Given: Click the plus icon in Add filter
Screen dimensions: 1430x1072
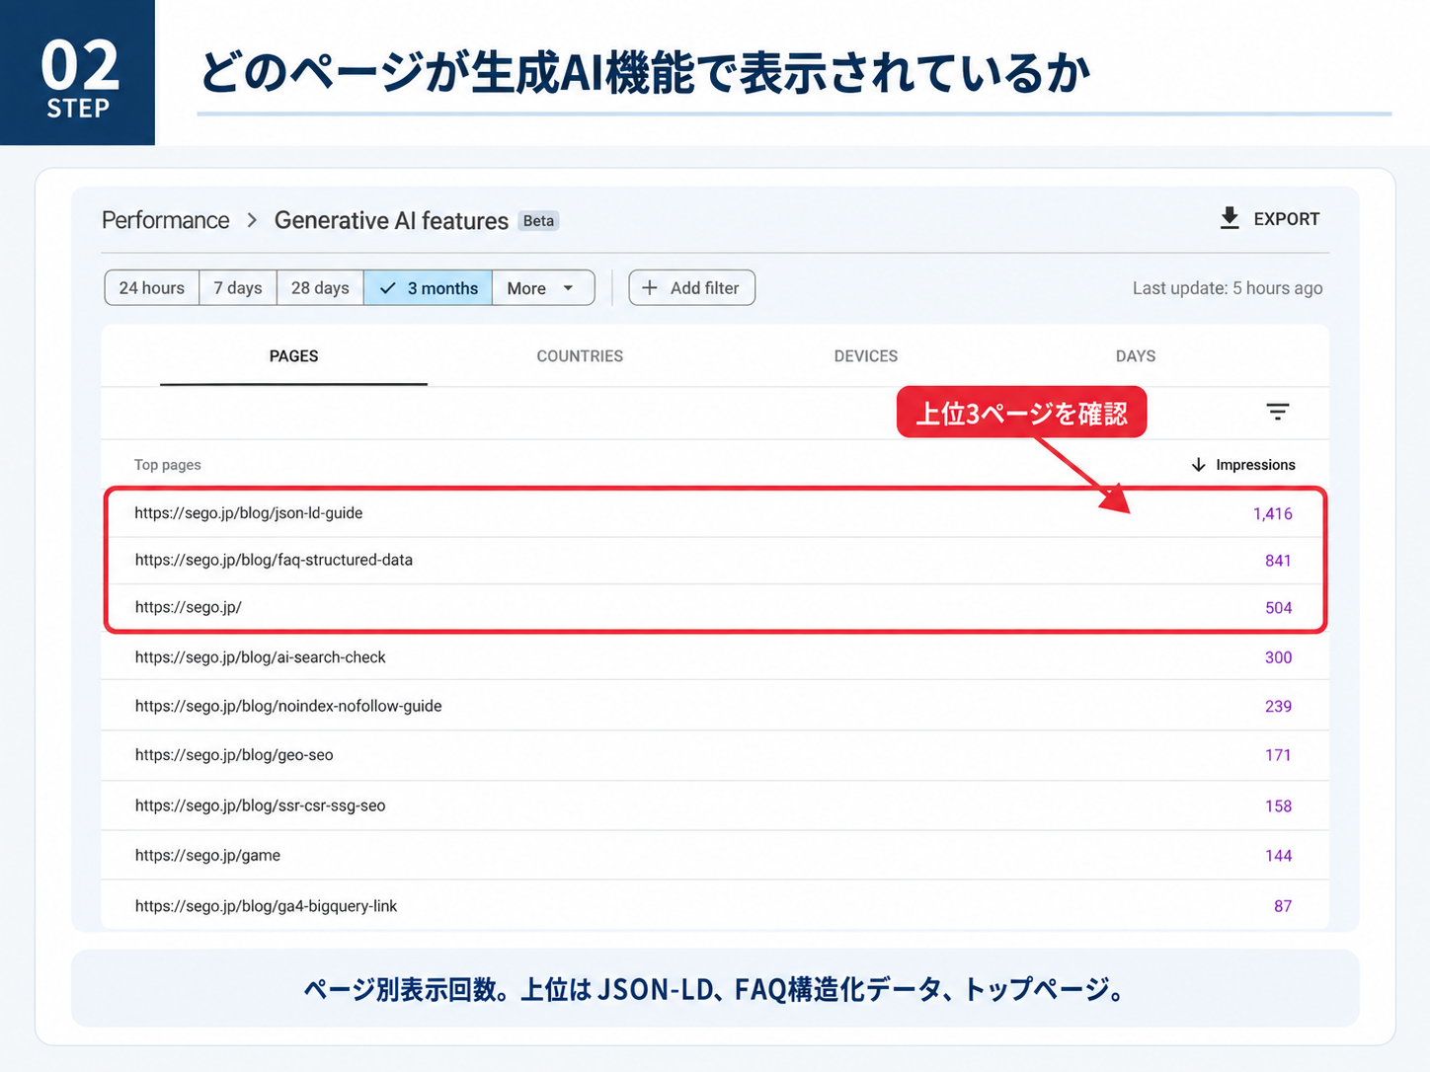Looking at the screenshot, I should tap(650, 288).
